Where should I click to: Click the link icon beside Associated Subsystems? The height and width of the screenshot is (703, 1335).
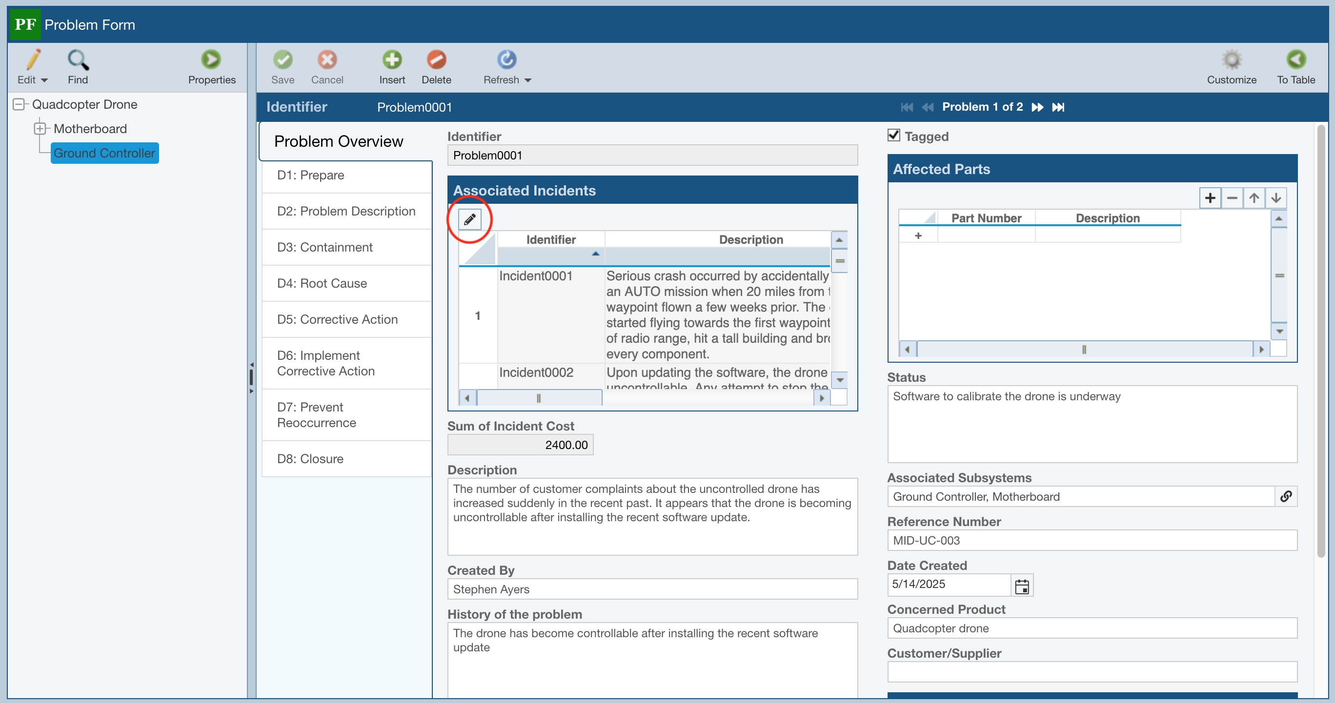click(x=1286, y=496)
